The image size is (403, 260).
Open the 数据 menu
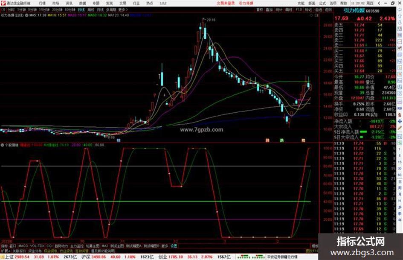click(x=82, y=3)
